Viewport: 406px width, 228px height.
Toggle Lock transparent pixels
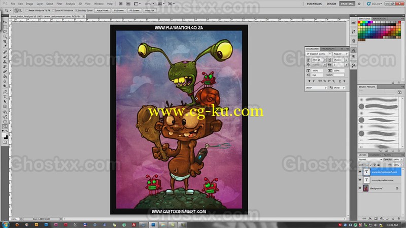click(367, 165)
